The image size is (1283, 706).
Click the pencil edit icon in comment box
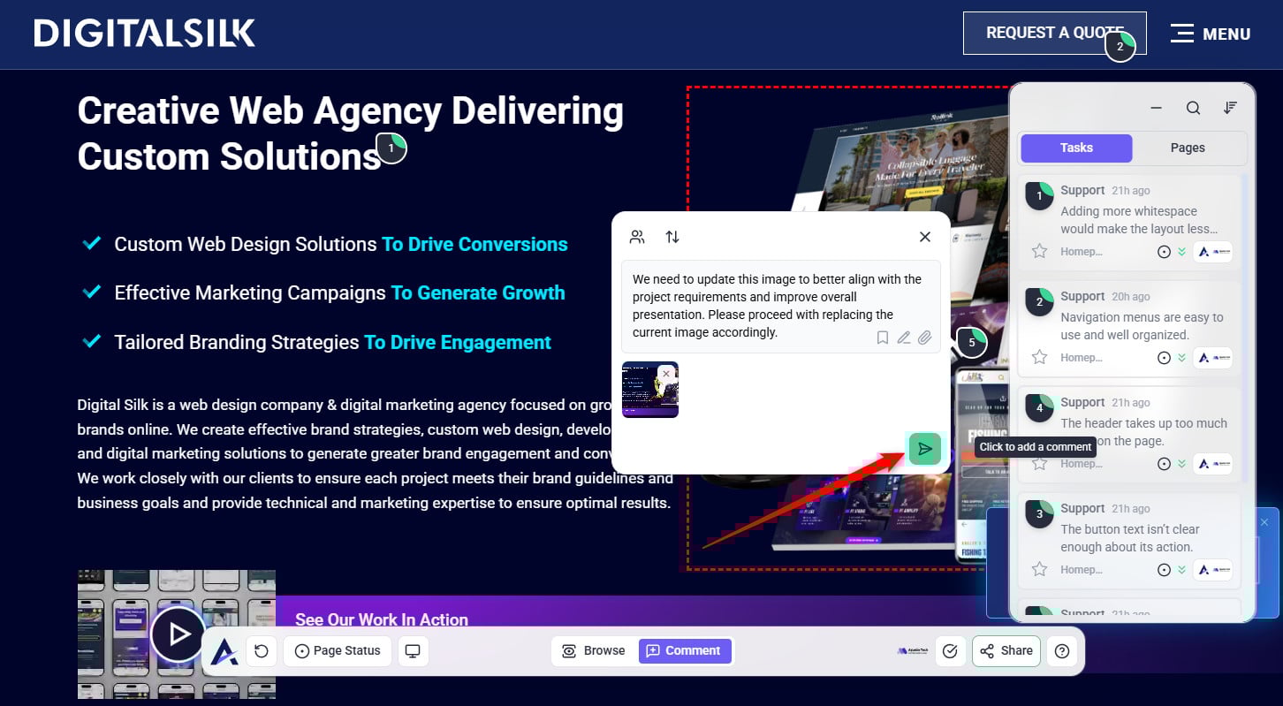coord(903,338)
